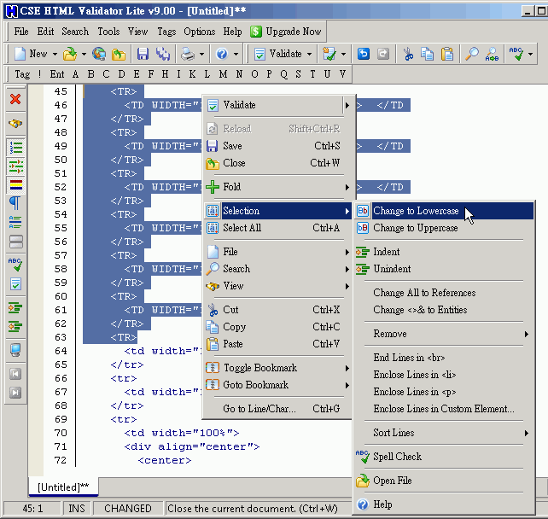Select Change to Uppercase from submenu
Image resolution: width=548 pixels, height=519 pixels.
pyautogui.click(x=415, y=228)
